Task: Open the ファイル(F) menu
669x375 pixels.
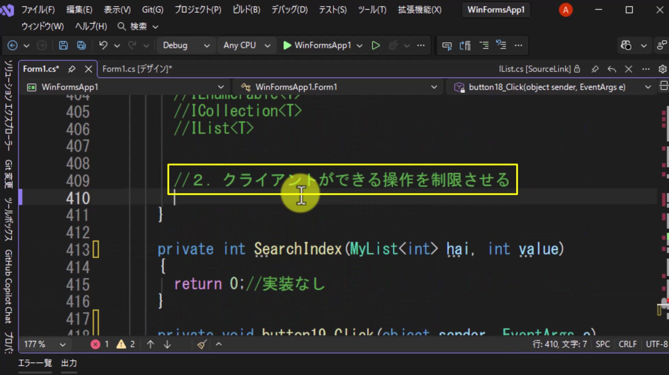Action: pyautogui.click(x=38, y=9)
